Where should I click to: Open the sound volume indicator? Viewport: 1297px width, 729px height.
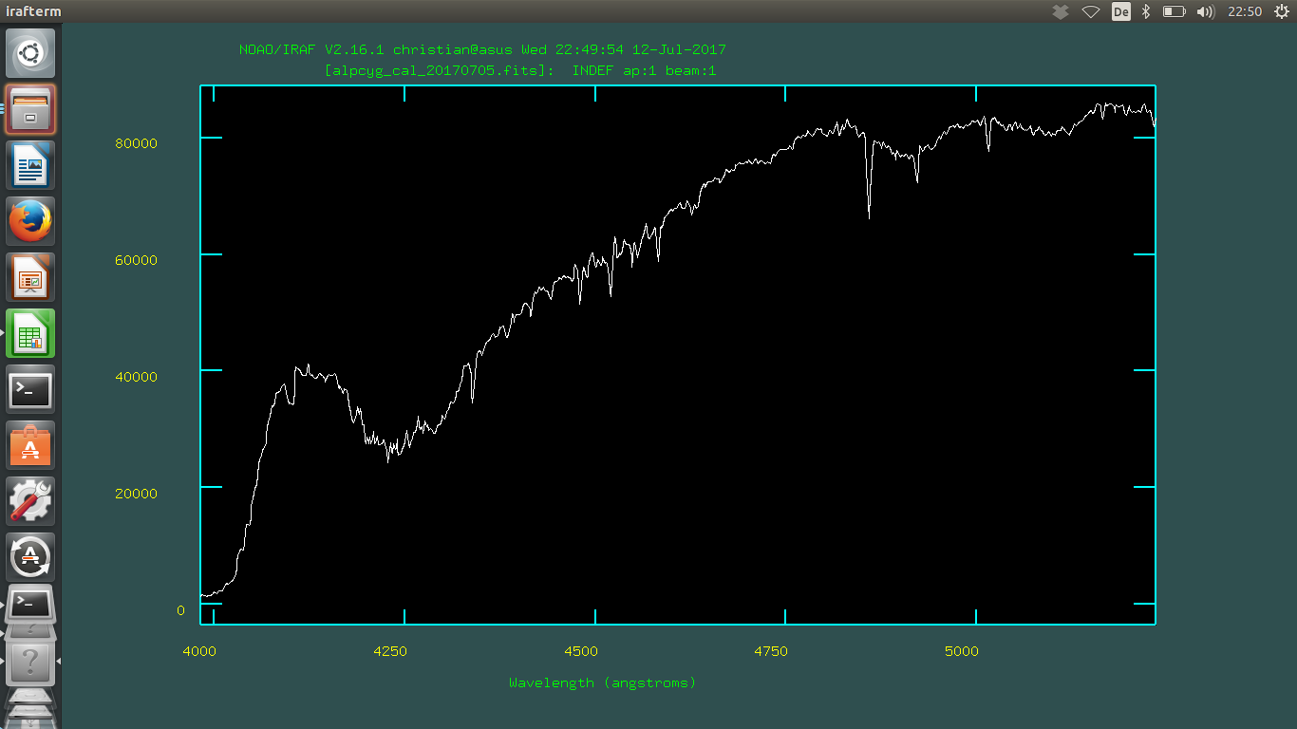pos(1206,11)
